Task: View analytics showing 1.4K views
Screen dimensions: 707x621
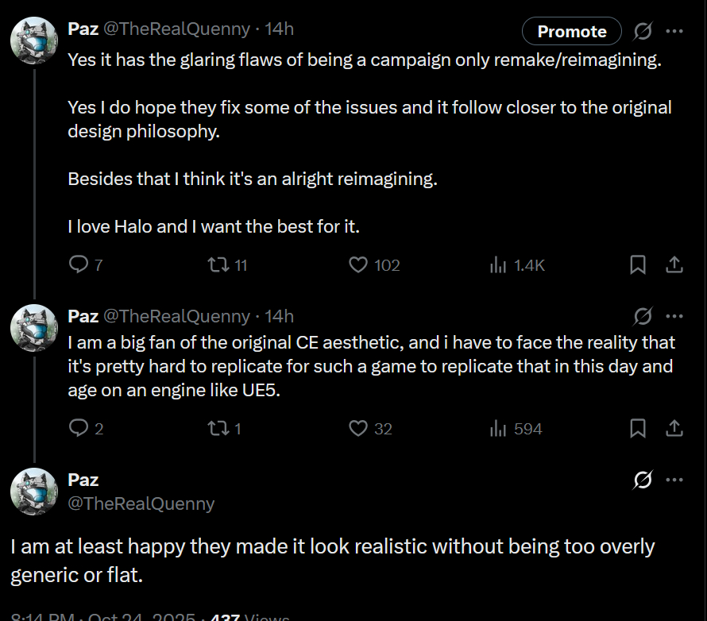Action: pos(499,265)
